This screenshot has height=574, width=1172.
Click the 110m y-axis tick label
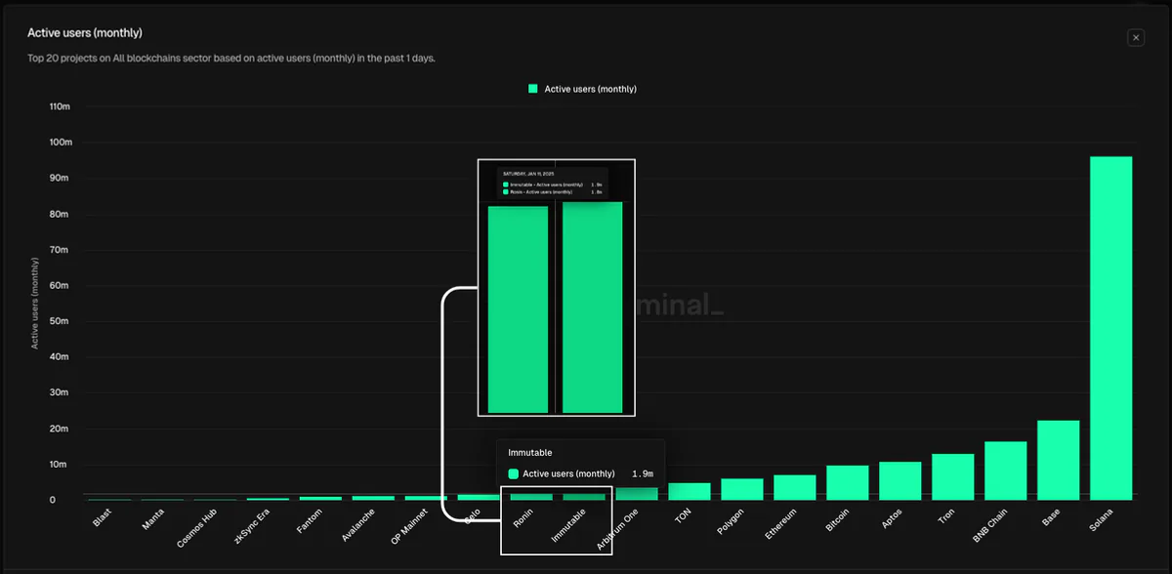60,106
